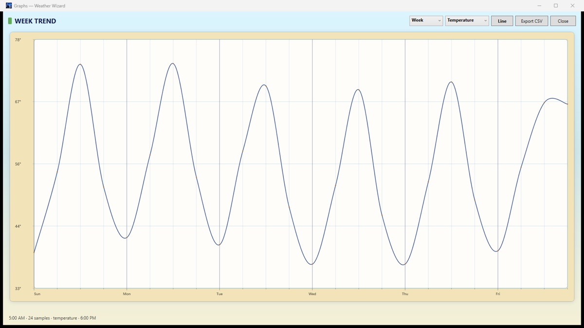Click the green indicator beside WEEK TREND
This screenshot has height=328, width=584.
coord(10,21)
